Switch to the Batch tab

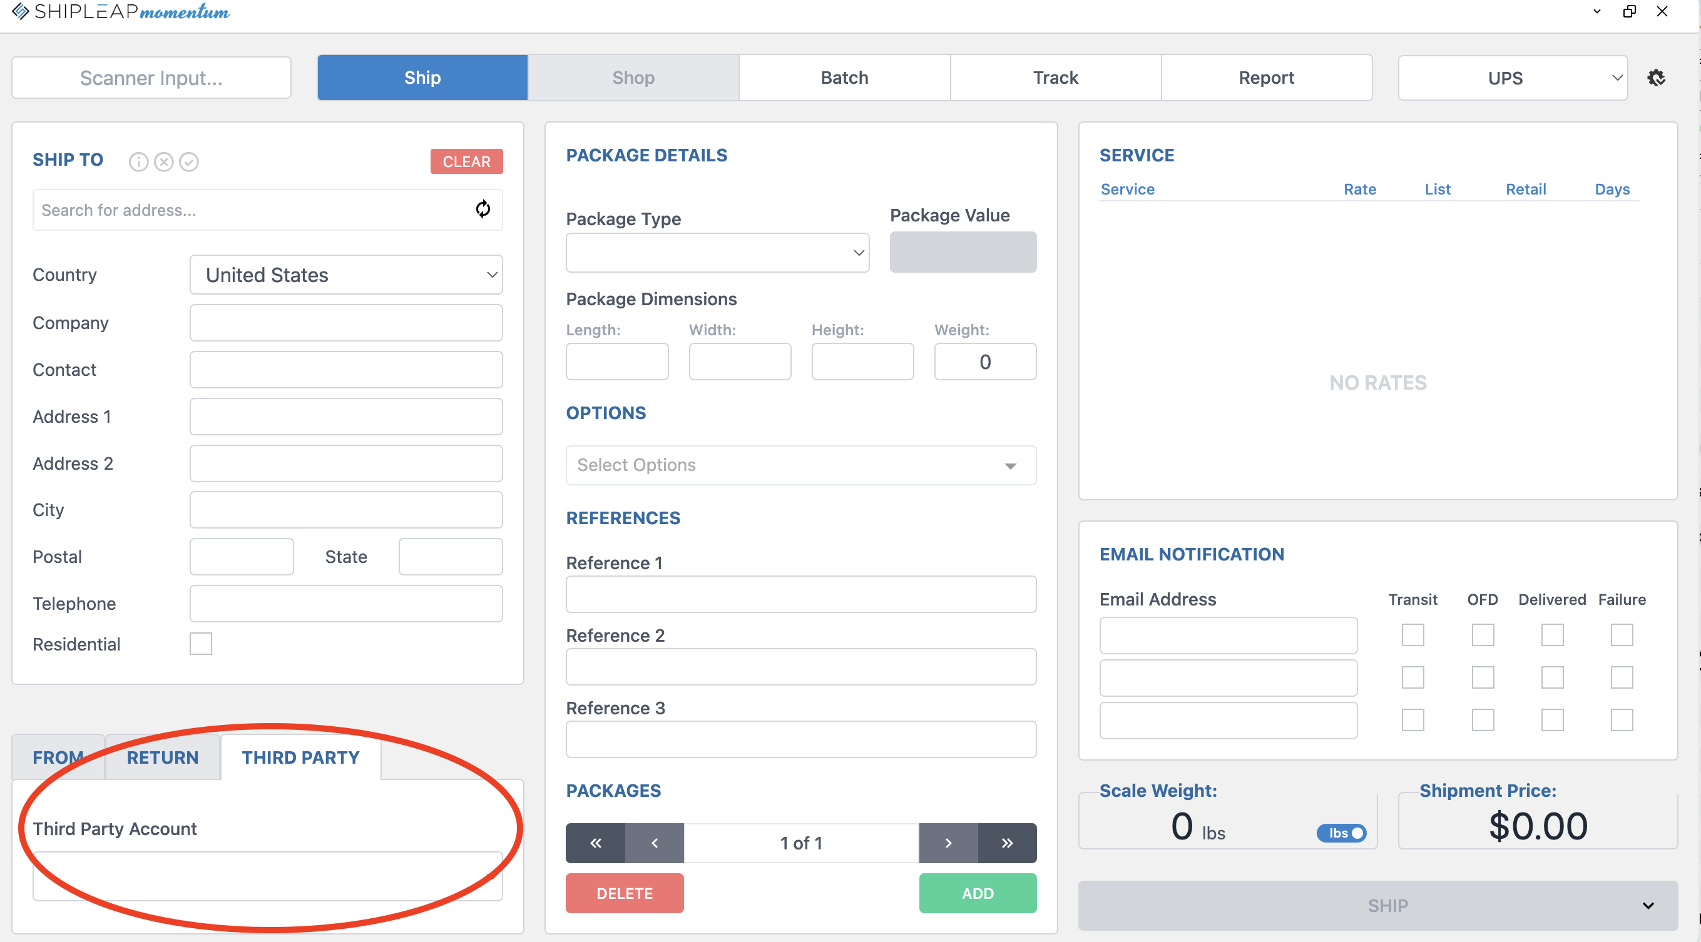[844, 78]
